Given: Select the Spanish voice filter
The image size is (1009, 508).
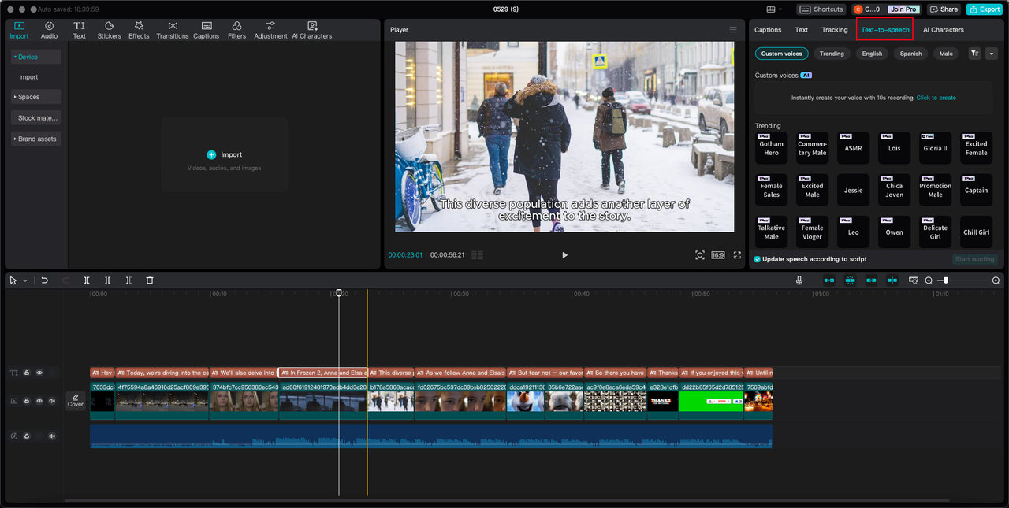Looking at the screenshot, I should click(x=910, y=54).
